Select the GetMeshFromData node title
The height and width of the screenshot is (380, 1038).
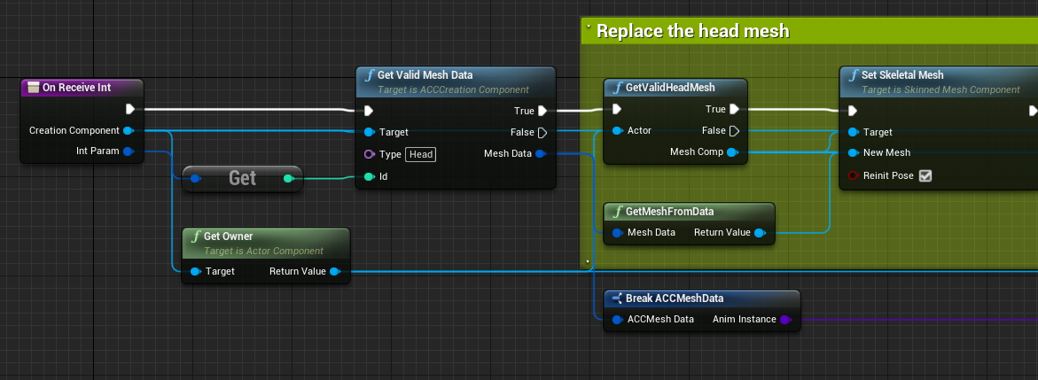coord(669,212)
